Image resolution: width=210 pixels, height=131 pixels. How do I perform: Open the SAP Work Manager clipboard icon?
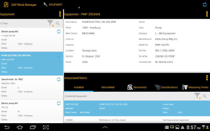[x=6, y=4]
